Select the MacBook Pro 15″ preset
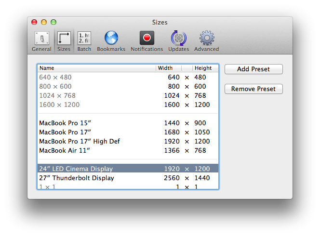The width and height of the screenshot is (320, 237). [128, 123]
